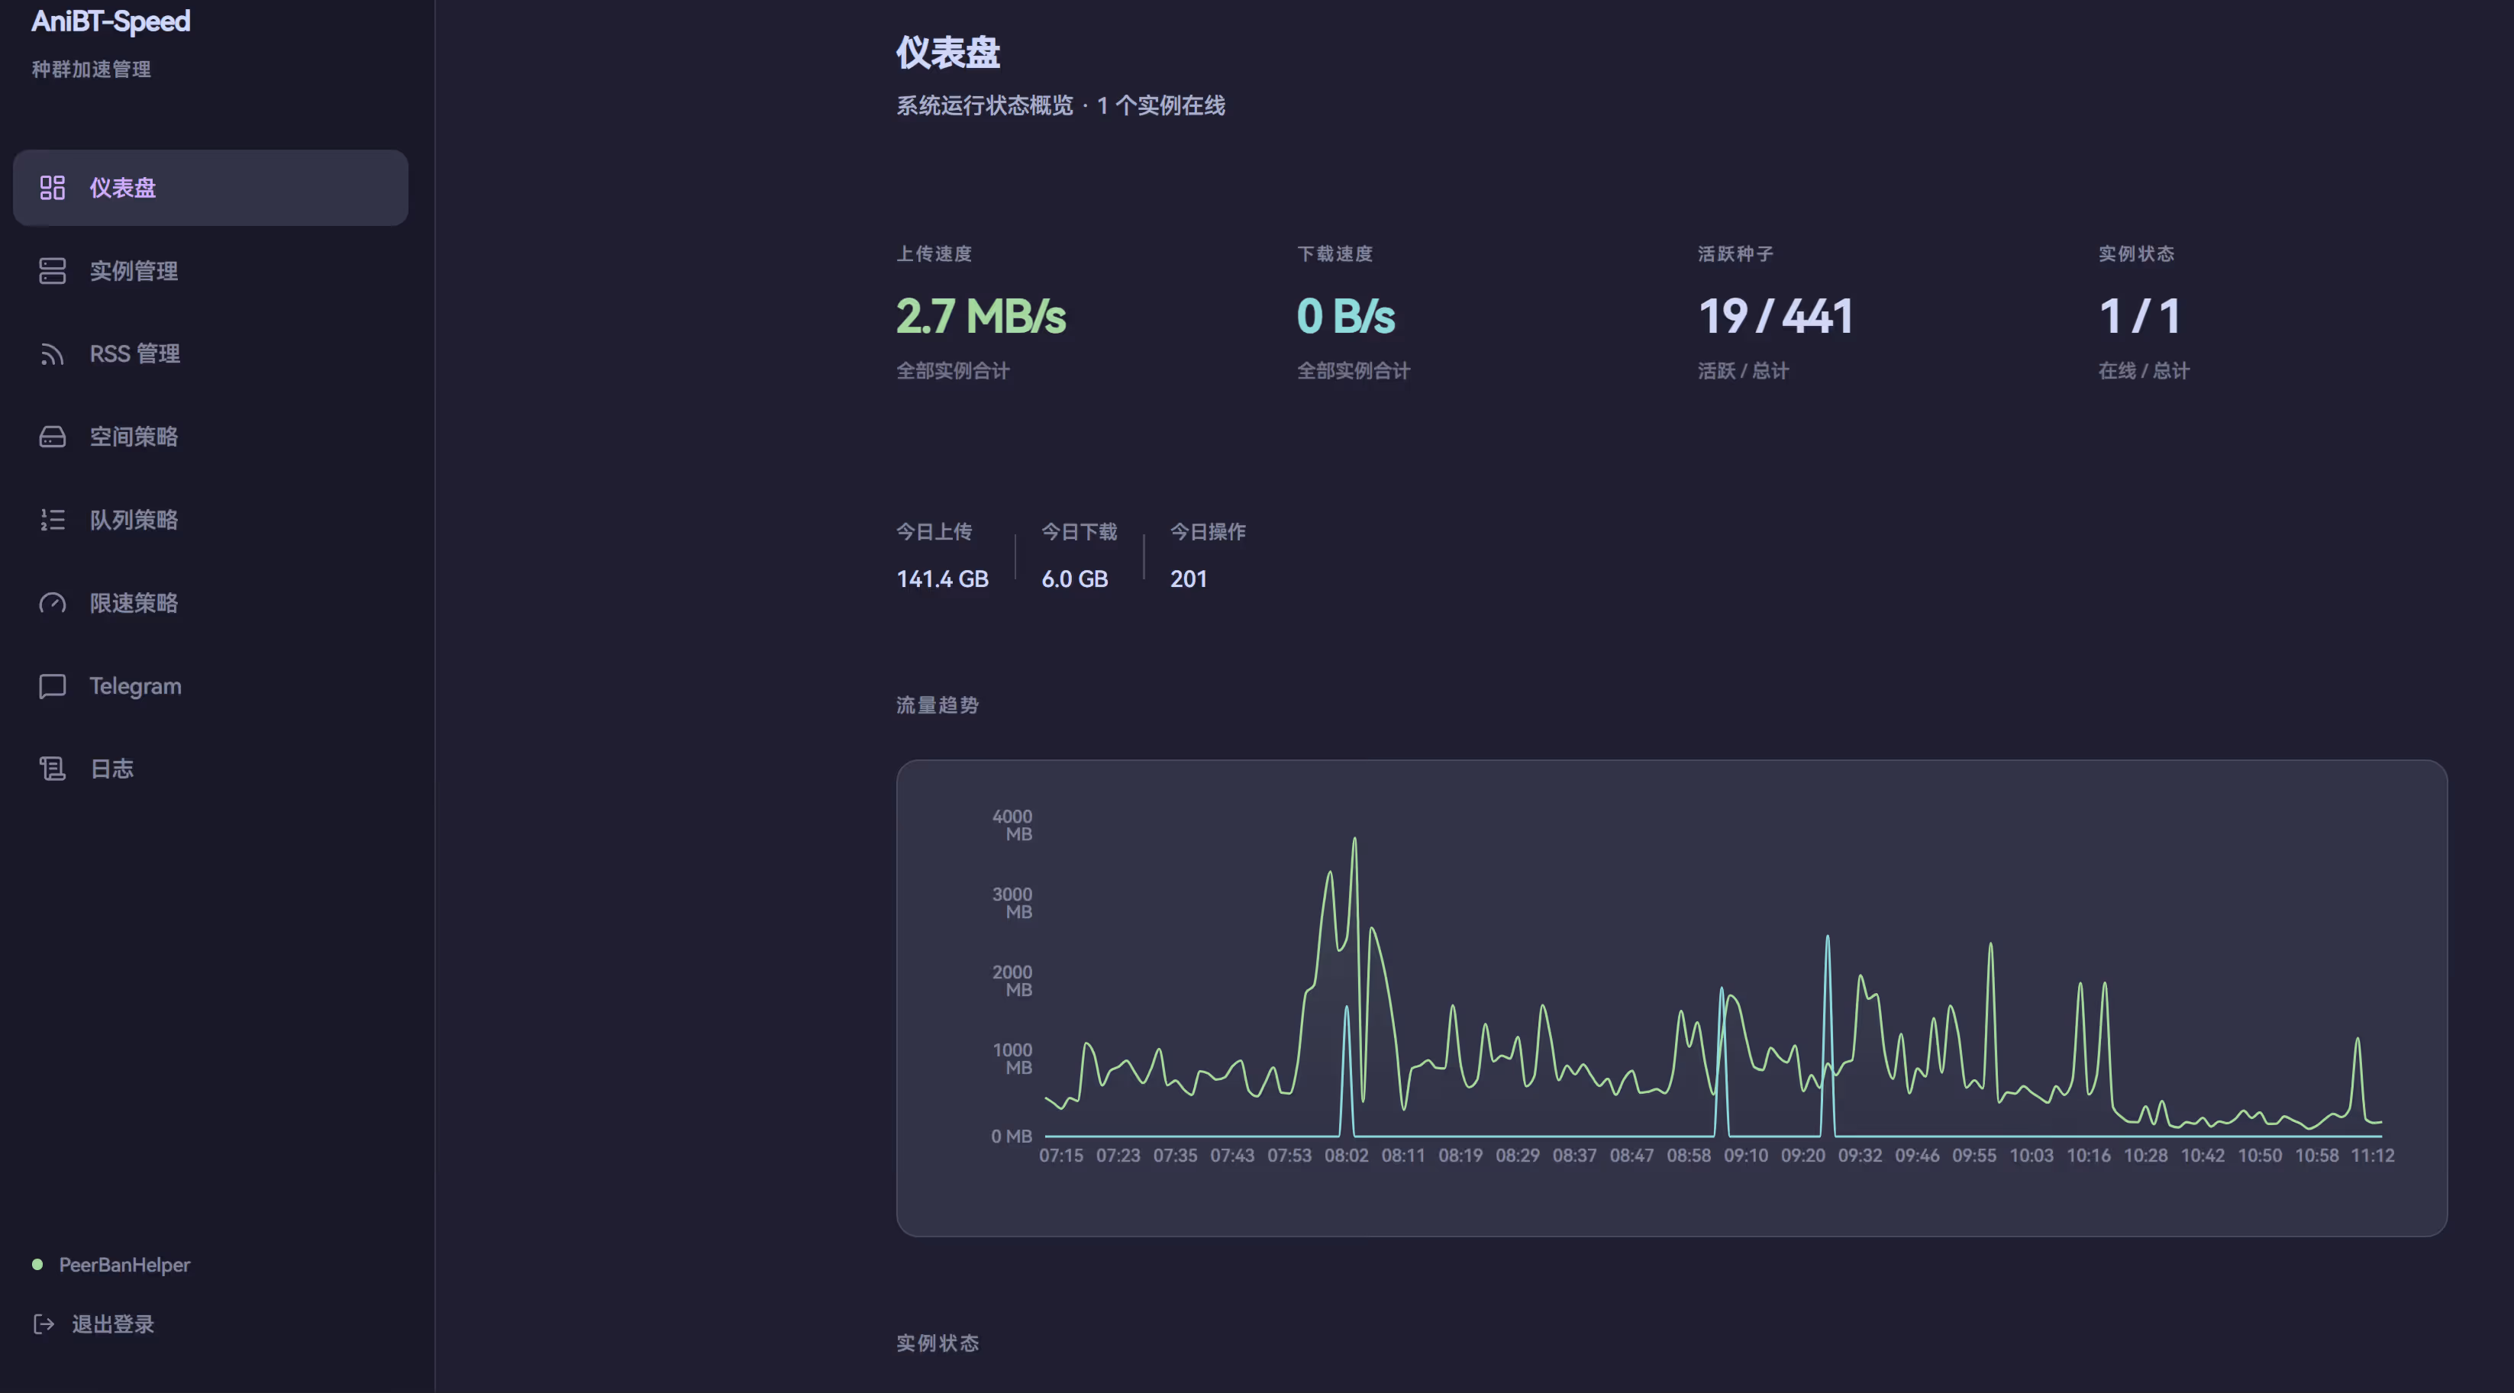Click the AniBT-Speed logo title
Image resolution: width=2514 pixels, height=1393 pixels.
(110, 21)
